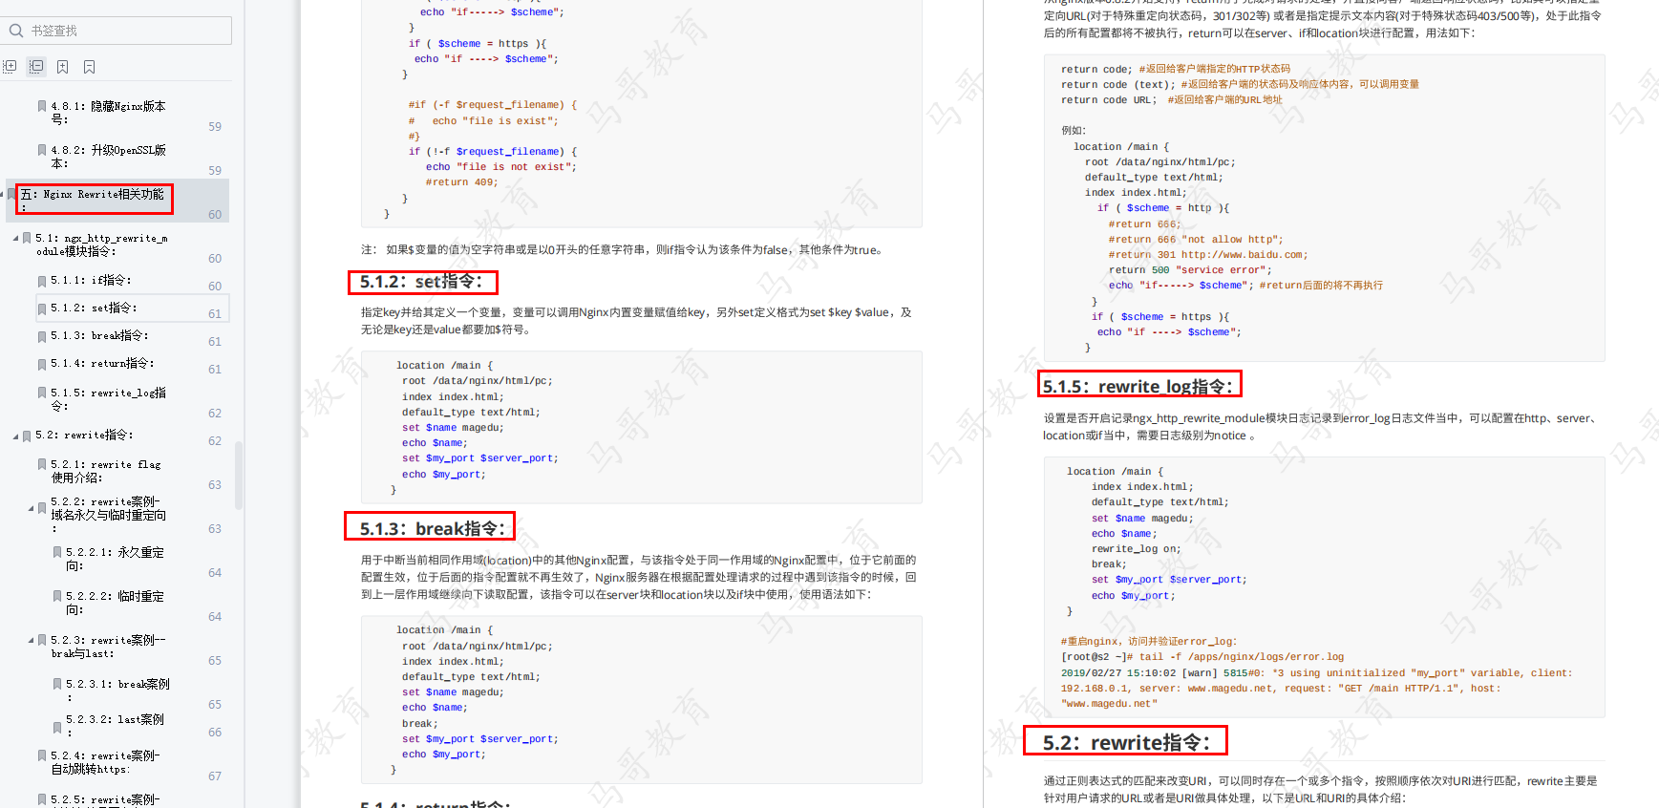Click bookmark icon beside 5.1.3 break指令

coord(42,336)
